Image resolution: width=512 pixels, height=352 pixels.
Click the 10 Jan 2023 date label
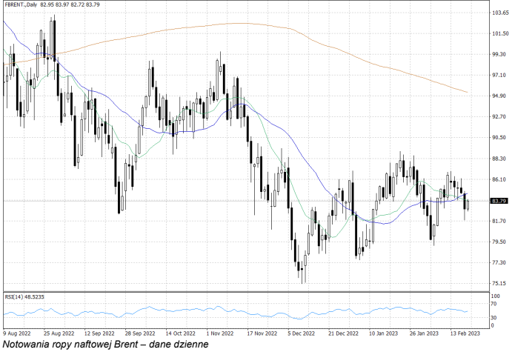tap(383, 333)
